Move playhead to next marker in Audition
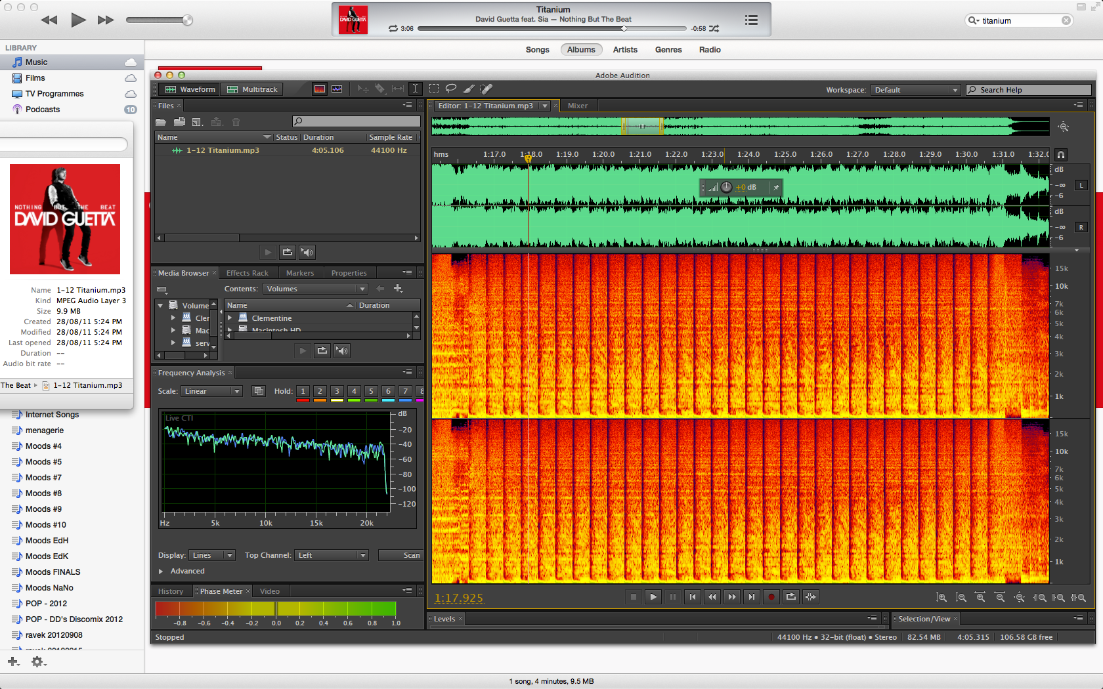The height and width of the screenshot is (689, 1103). point(751,596)
